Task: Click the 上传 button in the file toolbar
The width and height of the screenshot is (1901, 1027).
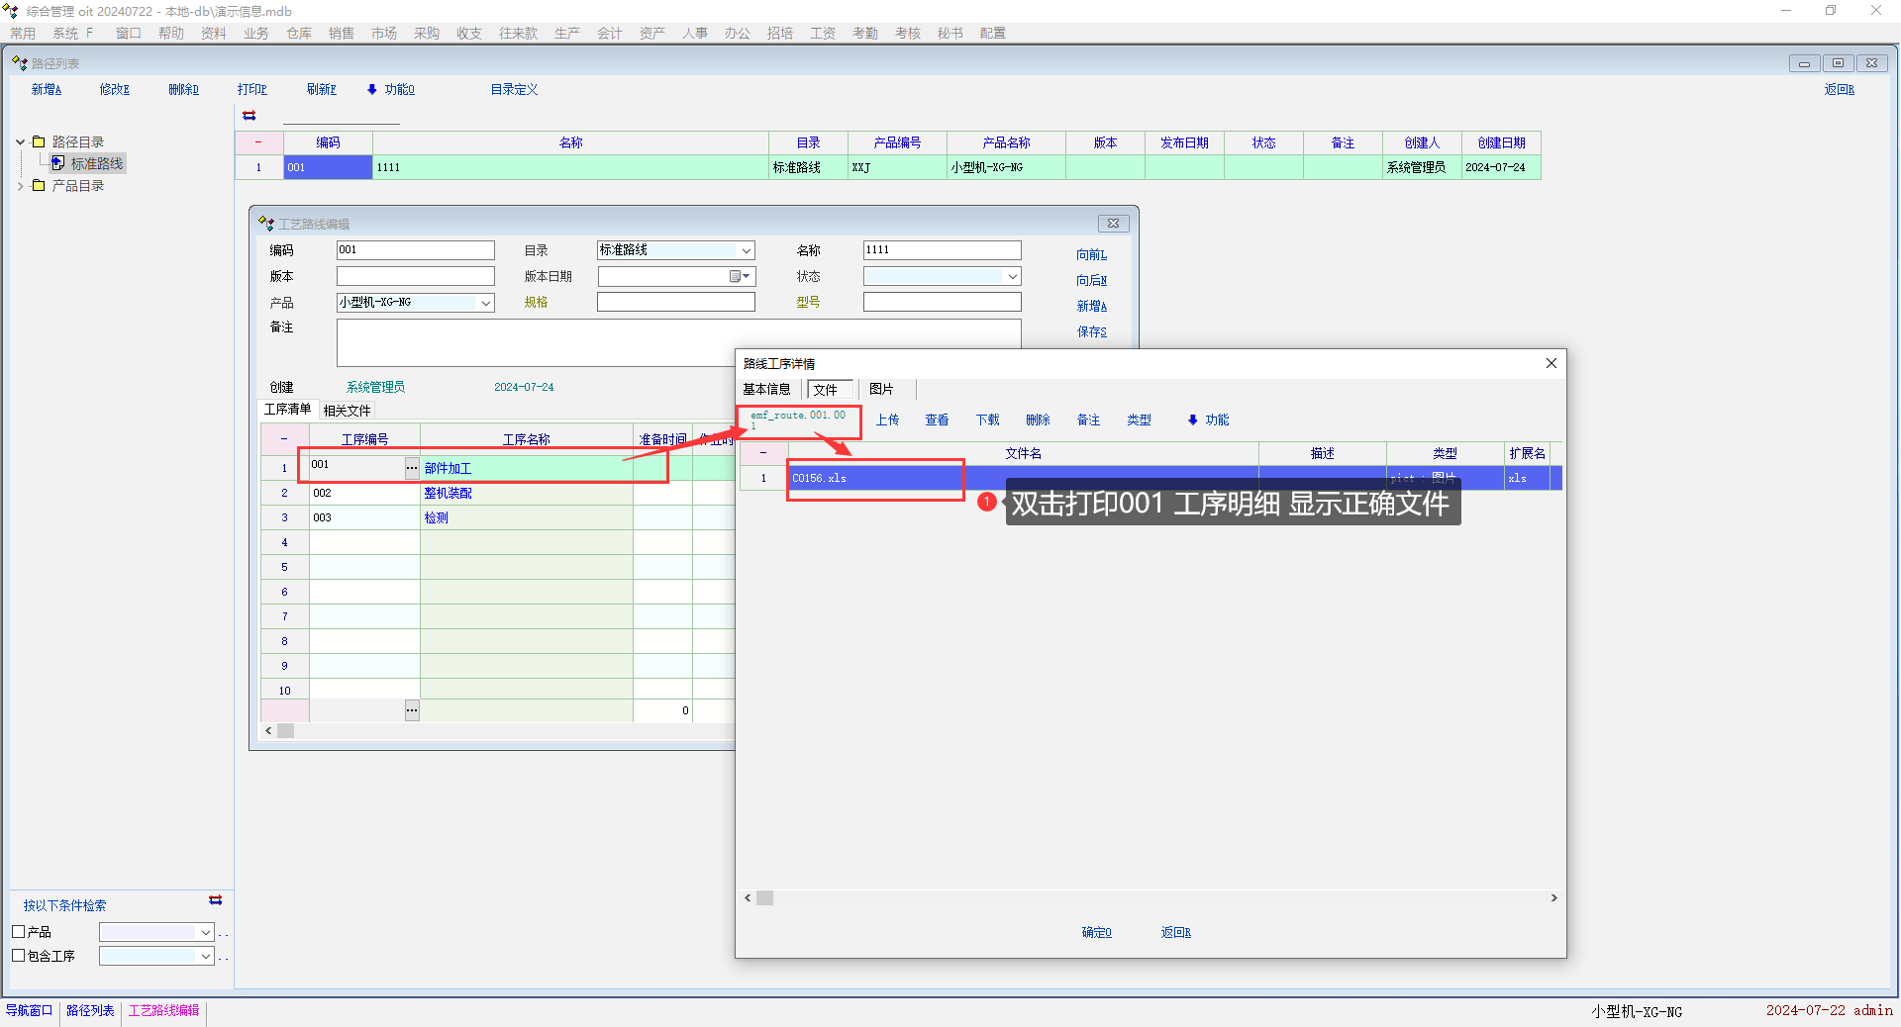Action: pos(887,420)
